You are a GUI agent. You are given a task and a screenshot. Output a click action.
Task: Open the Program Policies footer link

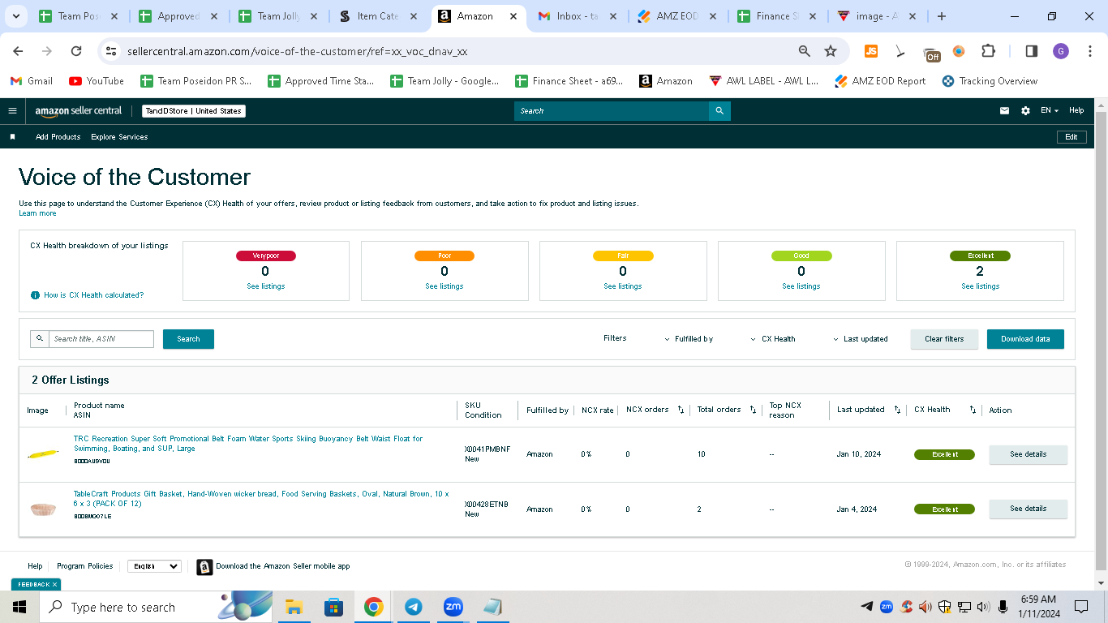point(85,566)
